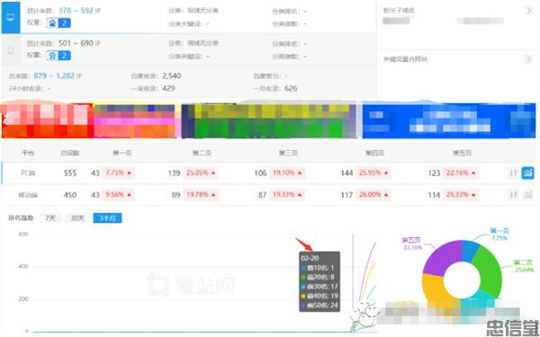Open the grey trend chart icon in the 移动端 row
The height and width of the screenshot is (337, 540).
click(527, 195)
